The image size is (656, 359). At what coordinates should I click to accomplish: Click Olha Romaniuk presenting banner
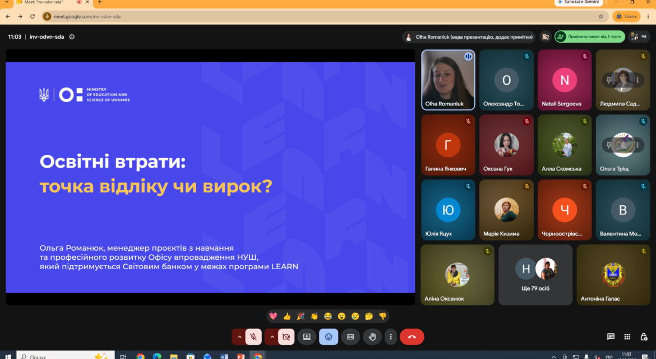tap(469, 37)
